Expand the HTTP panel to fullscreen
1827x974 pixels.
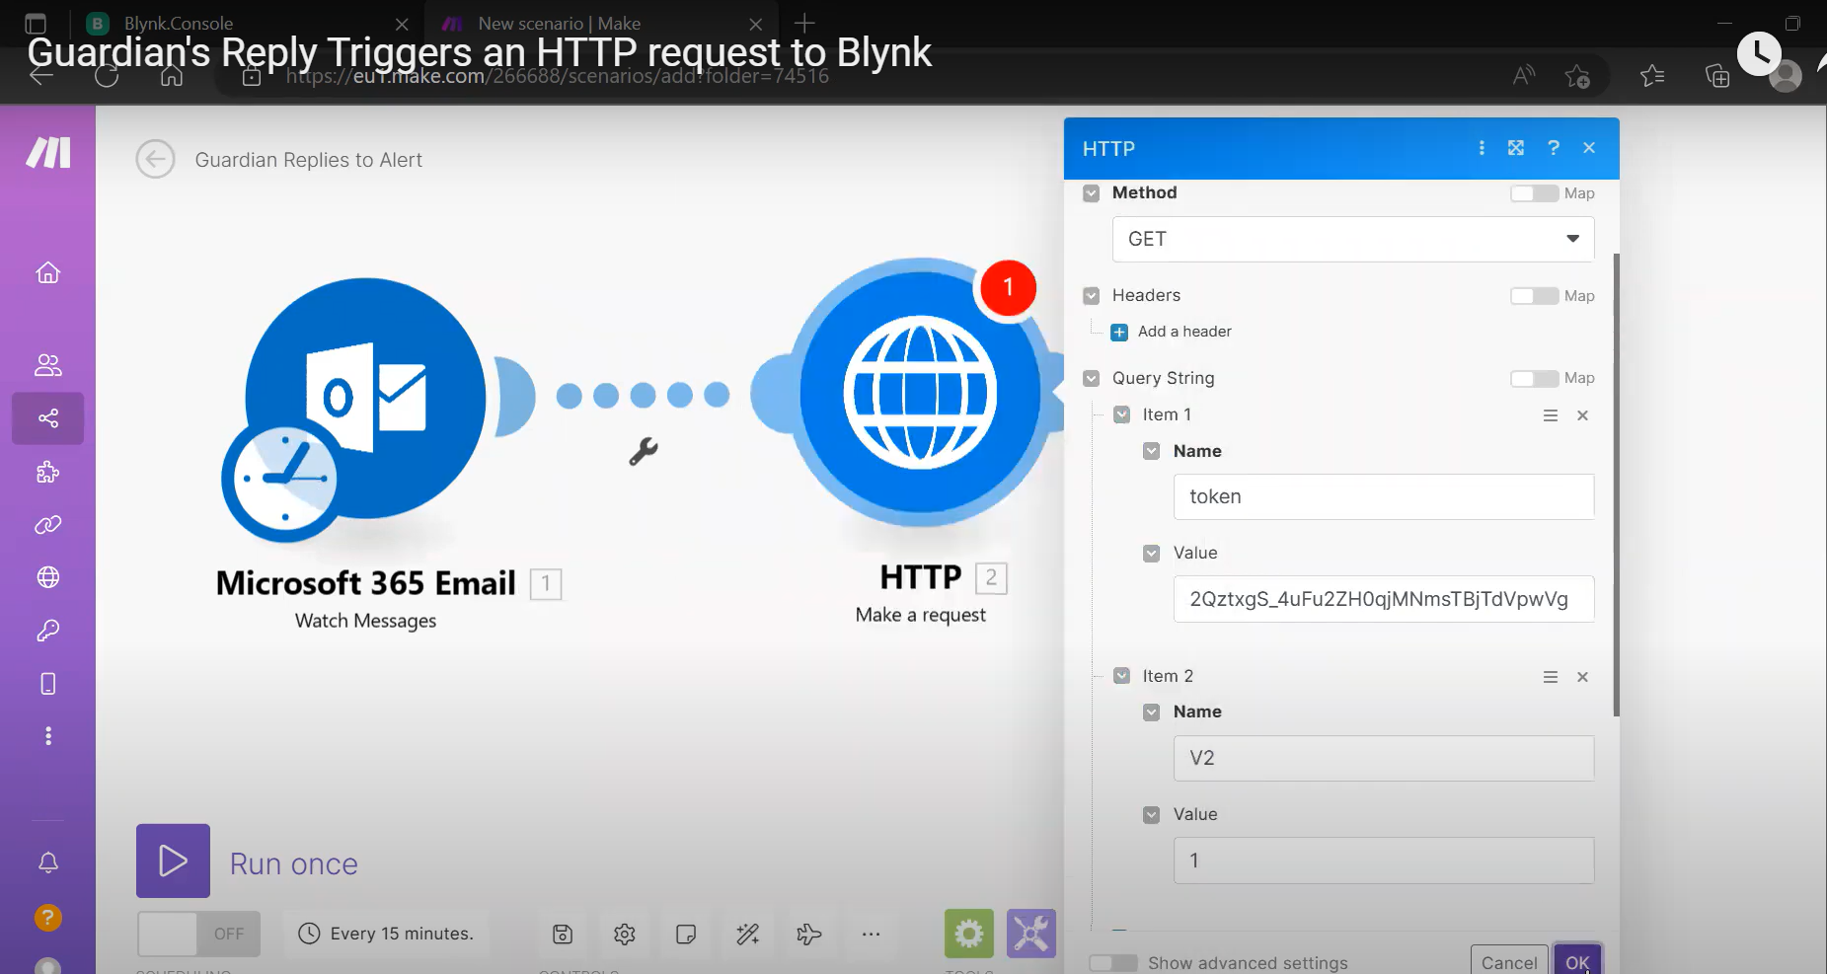[1516, 148]
